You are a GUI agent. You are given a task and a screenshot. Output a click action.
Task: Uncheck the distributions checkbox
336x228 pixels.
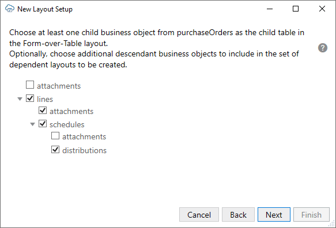(x=55, y=150)
